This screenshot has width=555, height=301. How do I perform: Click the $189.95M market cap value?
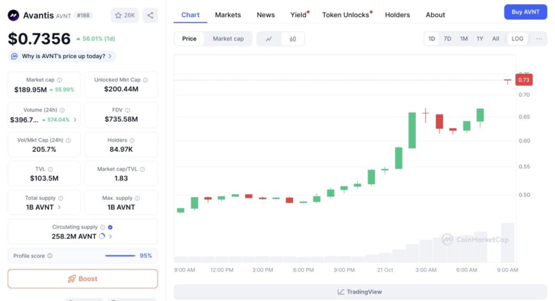coord(30,90)
